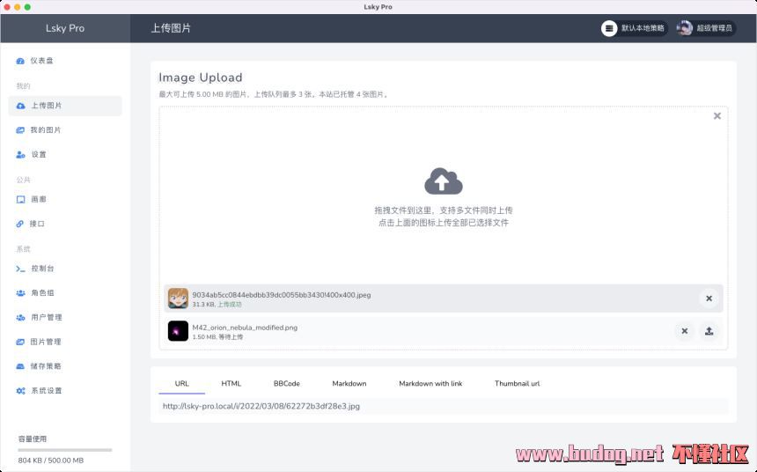Click the anime avatar thumbnail of uploaded jpeg
The image size is (757, 472).
pyautogui.click(x=178, y=299)
